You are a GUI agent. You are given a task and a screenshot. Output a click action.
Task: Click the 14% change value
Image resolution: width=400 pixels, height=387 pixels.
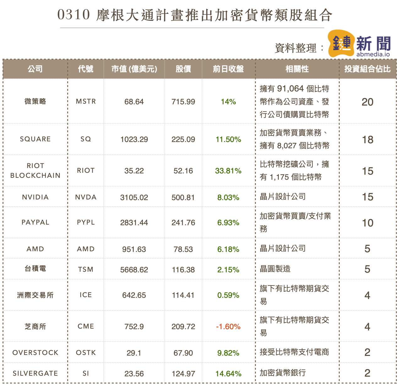(228, 102)
